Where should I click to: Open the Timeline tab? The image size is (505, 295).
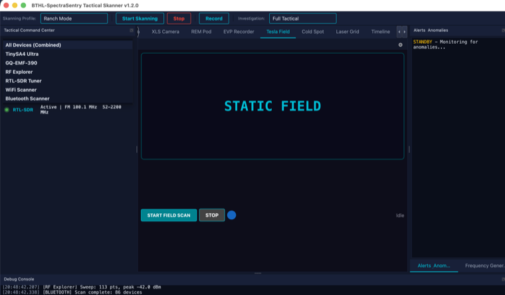tap(380, 32)
